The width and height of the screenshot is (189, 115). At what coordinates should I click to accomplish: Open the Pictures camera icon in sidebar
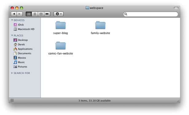[15, 67]
